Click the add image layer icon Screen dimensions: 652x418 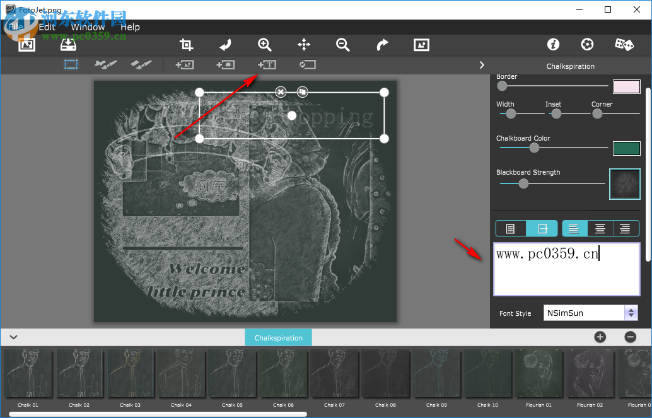185,64
